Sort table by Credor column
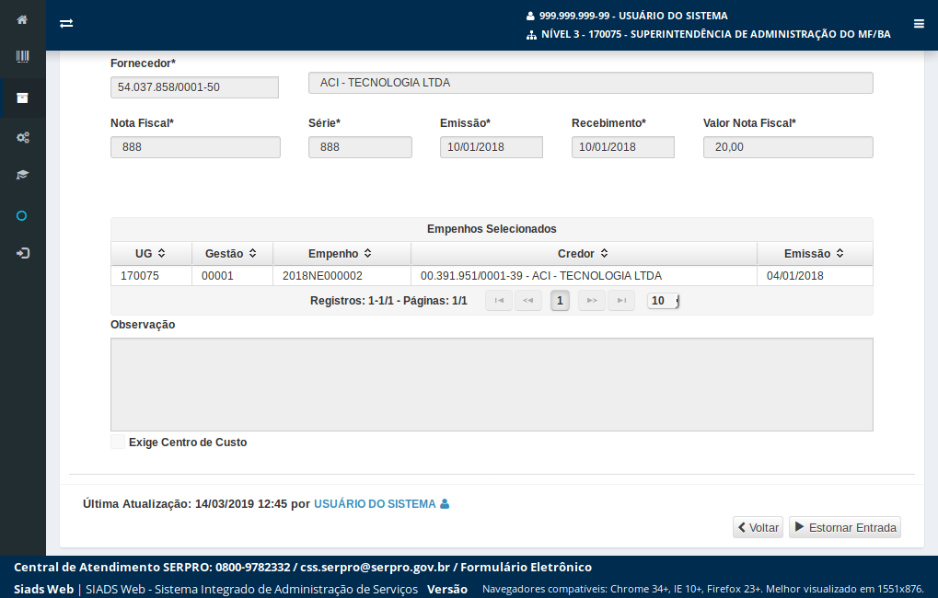This screenshot has width=938, height=598. [584, 254]
